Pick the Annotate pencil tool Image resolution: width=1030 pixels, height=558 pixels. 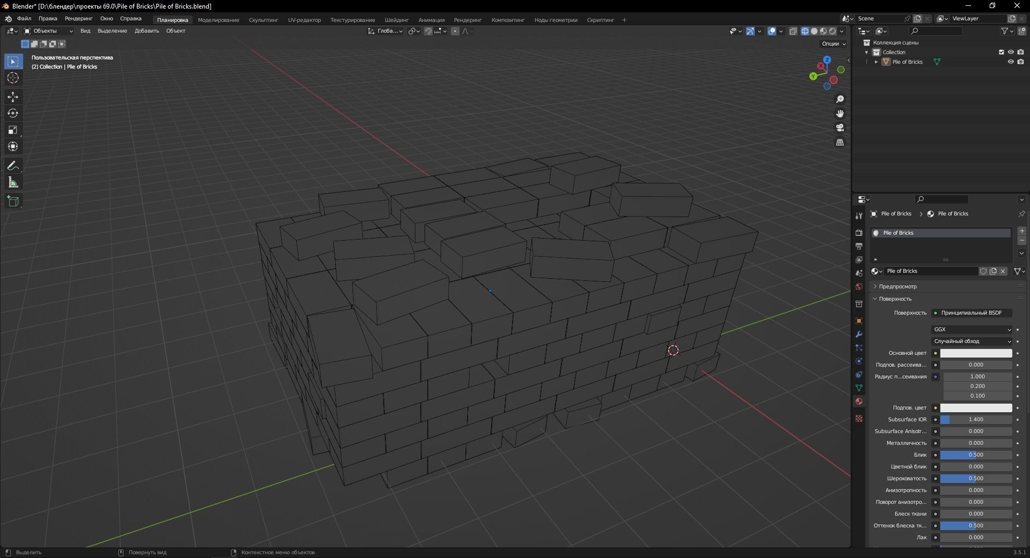point(13,166)
